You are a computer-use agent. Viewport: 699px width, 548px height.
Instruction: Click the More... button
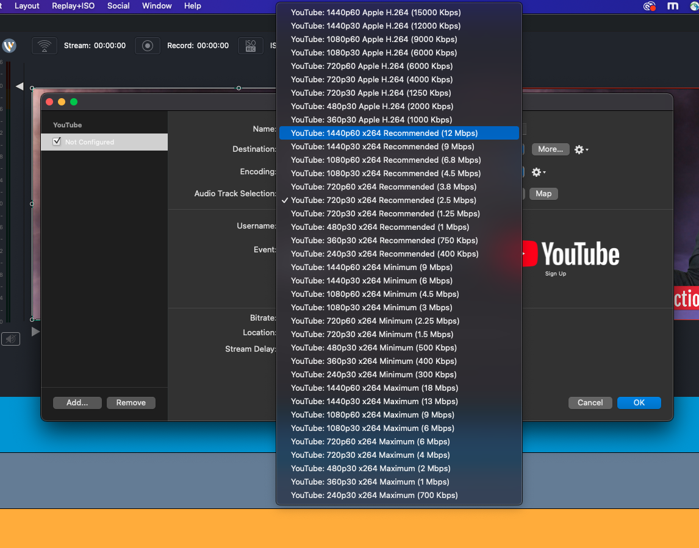[551, 149]
